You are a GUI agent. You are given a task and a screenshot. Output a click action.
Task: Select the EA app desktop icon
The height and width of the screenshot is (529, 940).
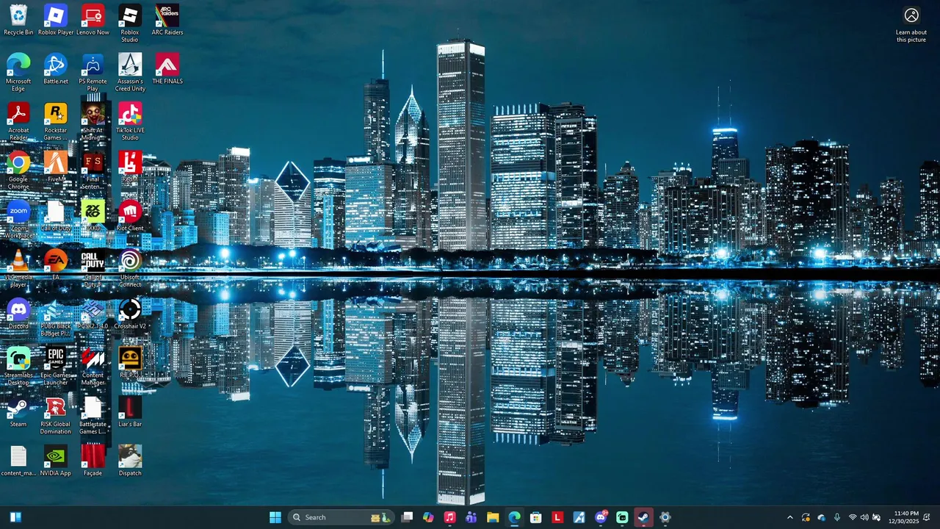(x=56, y=265)
